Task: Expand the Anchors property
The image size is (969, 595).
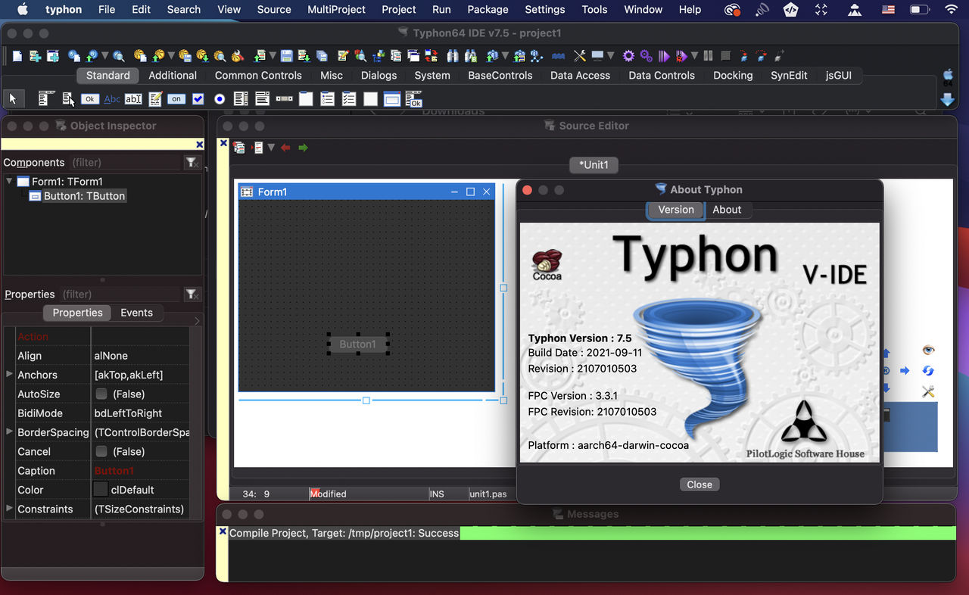Action: tap(9, 374)
